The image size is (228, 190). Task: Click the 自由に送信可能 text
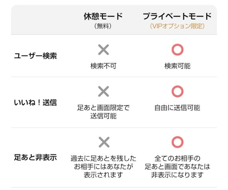pos(177,108)
